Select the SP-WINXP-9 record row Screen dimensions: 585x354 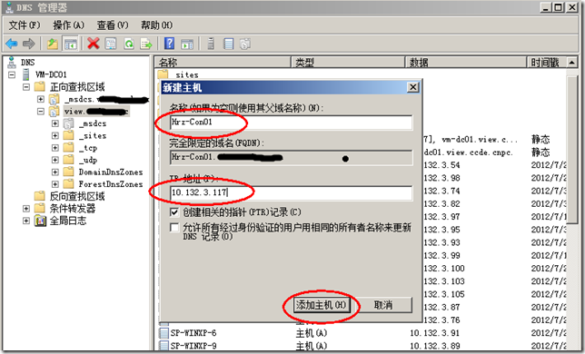pos(362,346)
